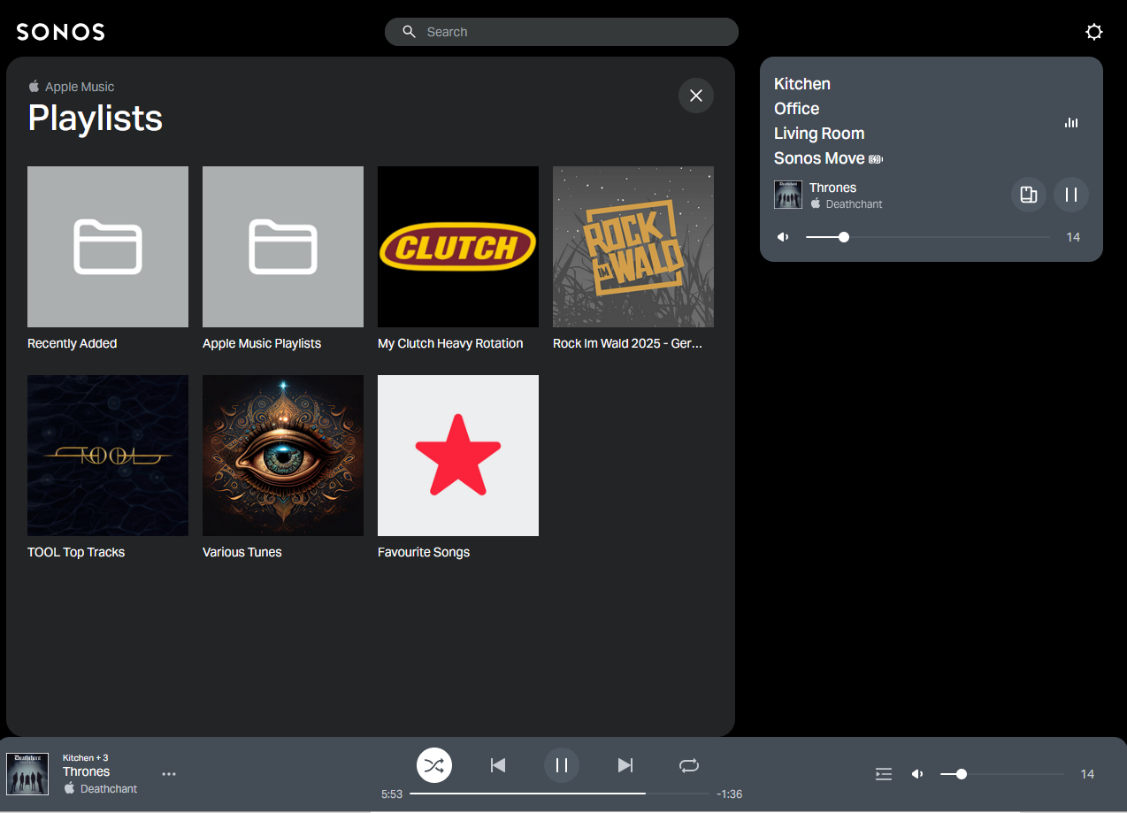Viewport: 1127px width, 813px height.
Task: Click the 'Favourite Songs' label
Action: coord(424,552)
